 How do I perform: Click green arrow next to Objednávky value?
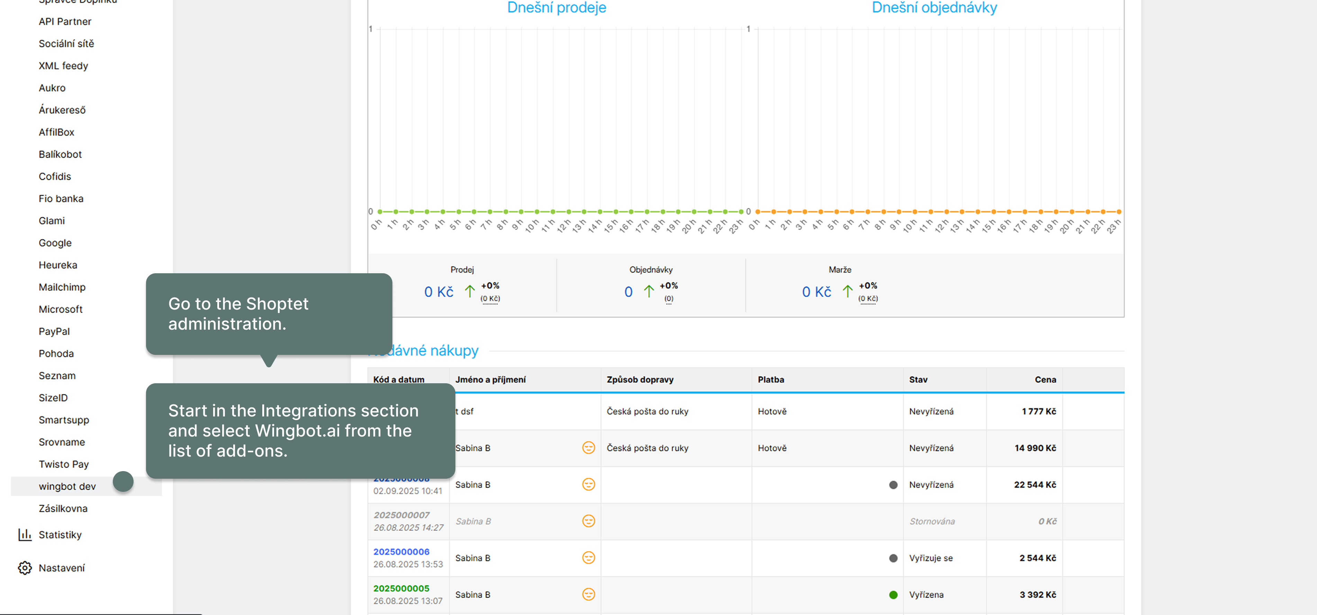[648, 291]
